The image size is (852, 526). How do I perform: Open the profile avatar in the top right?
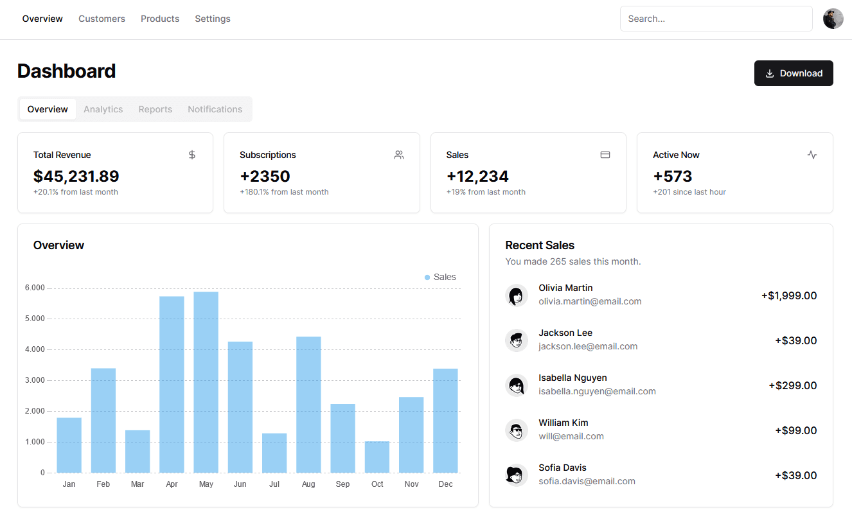[833, 19]
